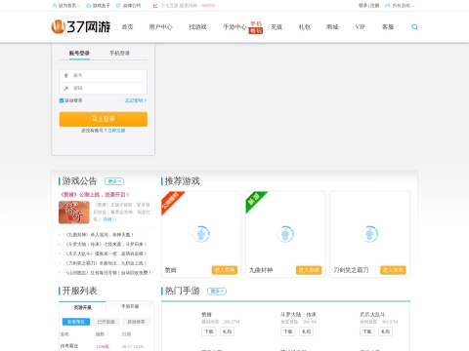Click the 爪爪大乱斗 title in 热门手游
This screenshot has width=469, height=351.
tap(372, 314)
